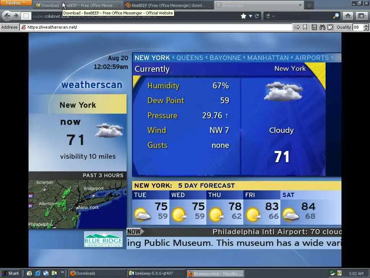Close the Browservice tab

click(x=300, y=5)
